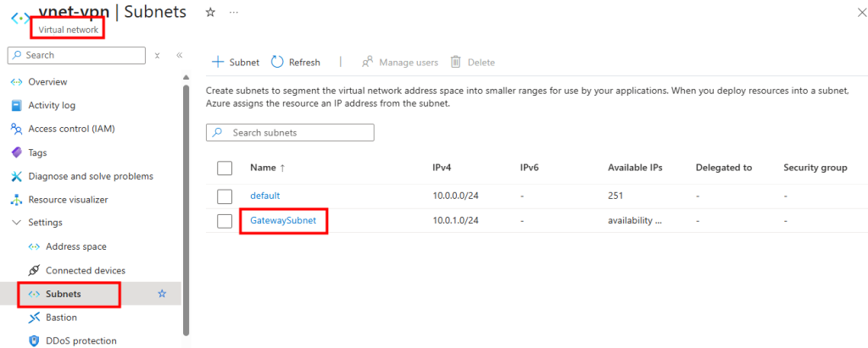The width and height of the screenshot is (868, 348).
Task: Click the sidebar vertical scrollbar
Action: tap(186, 210)
